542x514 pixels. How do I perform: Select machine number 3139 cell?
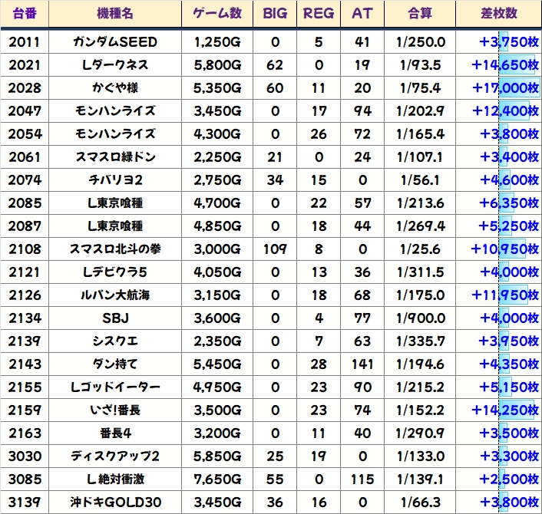coord(25,502)
